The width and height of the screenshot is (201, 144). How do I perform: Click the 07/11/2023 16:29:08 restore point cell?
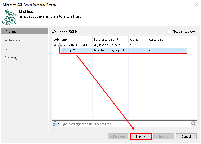108,45
